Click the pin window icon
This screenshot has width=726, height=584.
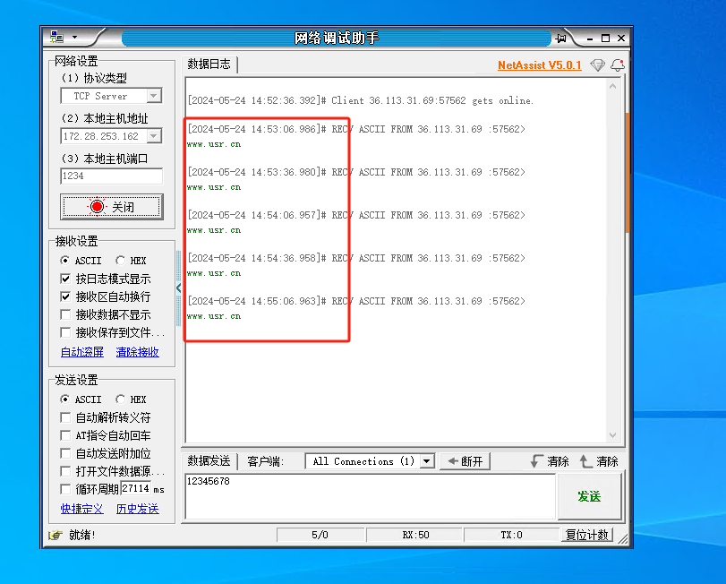pyautogui.click(x=561, y=38)
